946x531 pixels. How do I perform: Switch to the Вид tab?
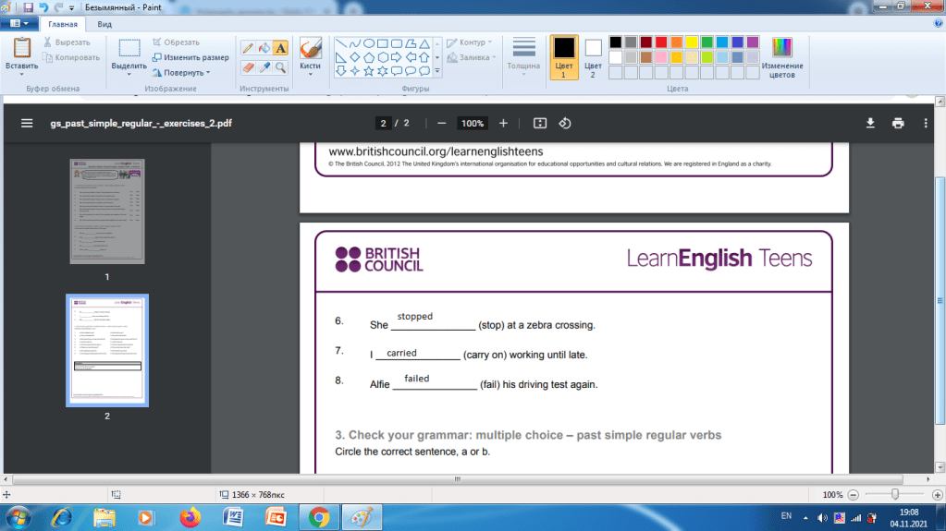point(105,24)
